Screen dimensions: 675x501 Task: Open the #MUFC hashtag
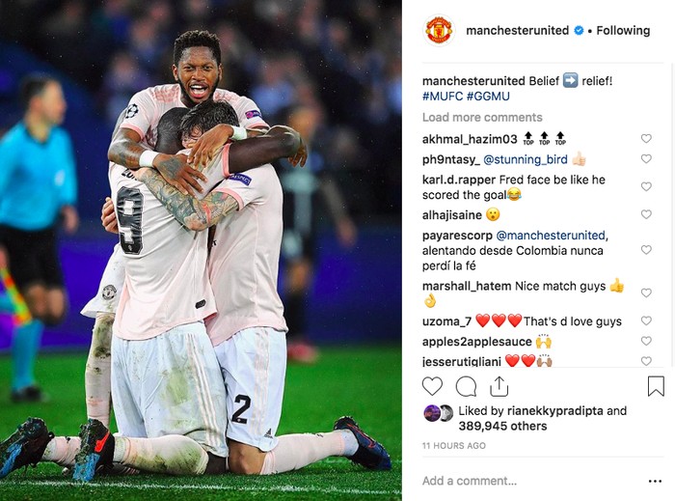(x=443, y=97)
